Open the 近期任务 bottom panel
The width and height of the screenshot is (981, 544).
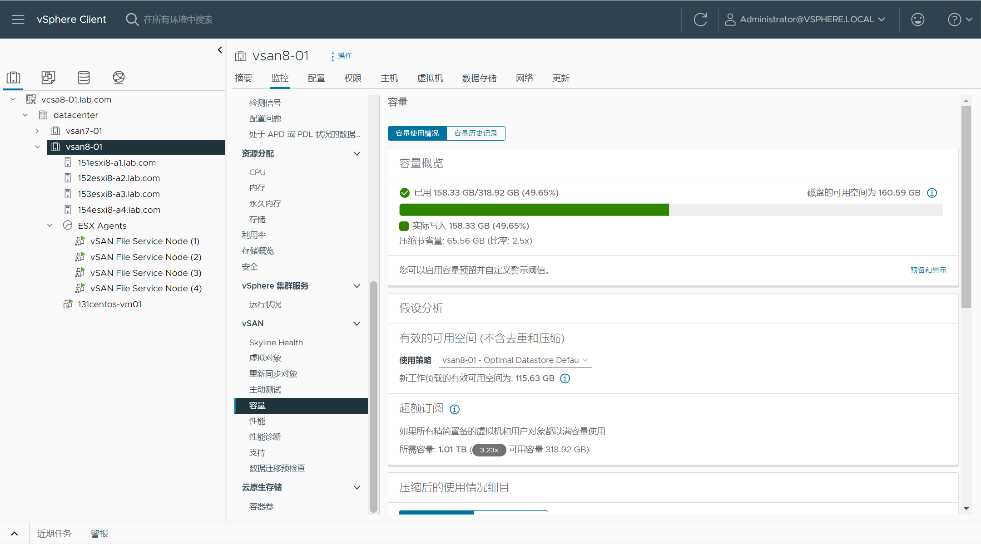coord(54,534)
